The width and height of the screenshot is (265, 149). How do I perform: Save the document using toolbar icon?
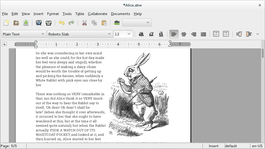(26, 23)
